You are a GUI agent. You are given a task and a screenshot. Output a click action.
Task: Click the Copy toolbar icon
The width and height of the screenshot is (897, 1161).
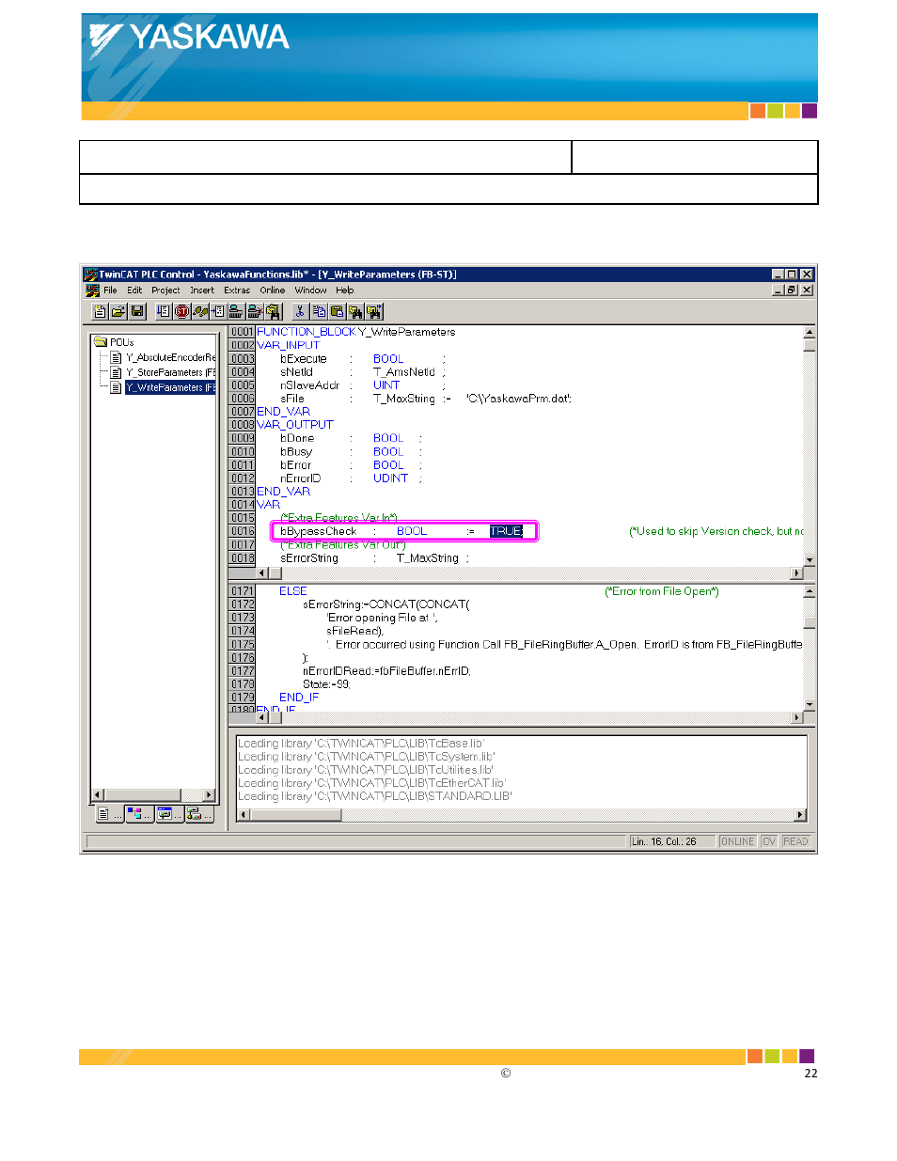[x=319, y=311]
